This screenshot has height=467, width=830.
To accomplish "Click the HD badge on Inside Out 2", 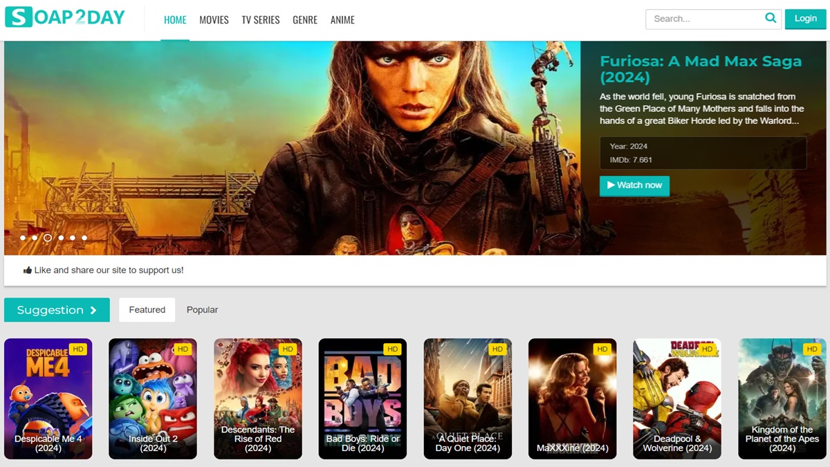I will (x=183, y=349).
